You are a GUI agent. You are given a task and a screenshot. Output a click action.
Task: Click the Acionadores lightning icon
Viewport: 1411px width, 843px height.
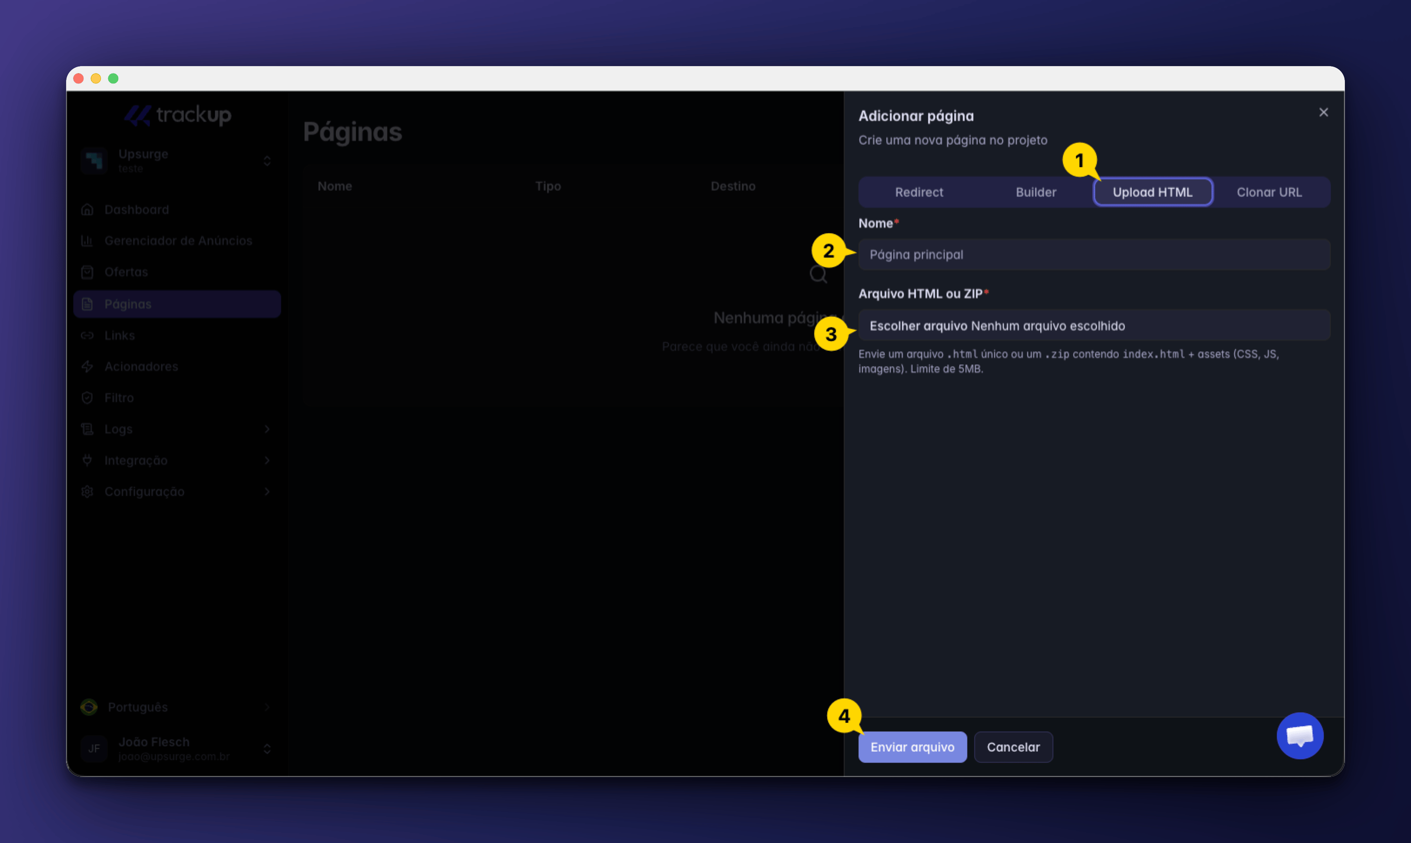[x=87, y=367]
